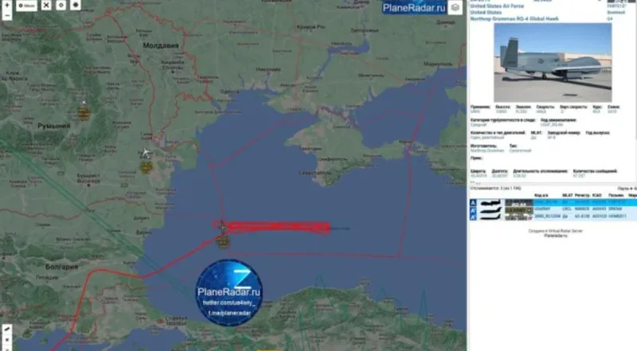The image size is (637, 351).
Task: Click the ruler measure tool at bottom-left
Action: coord(6,328)
